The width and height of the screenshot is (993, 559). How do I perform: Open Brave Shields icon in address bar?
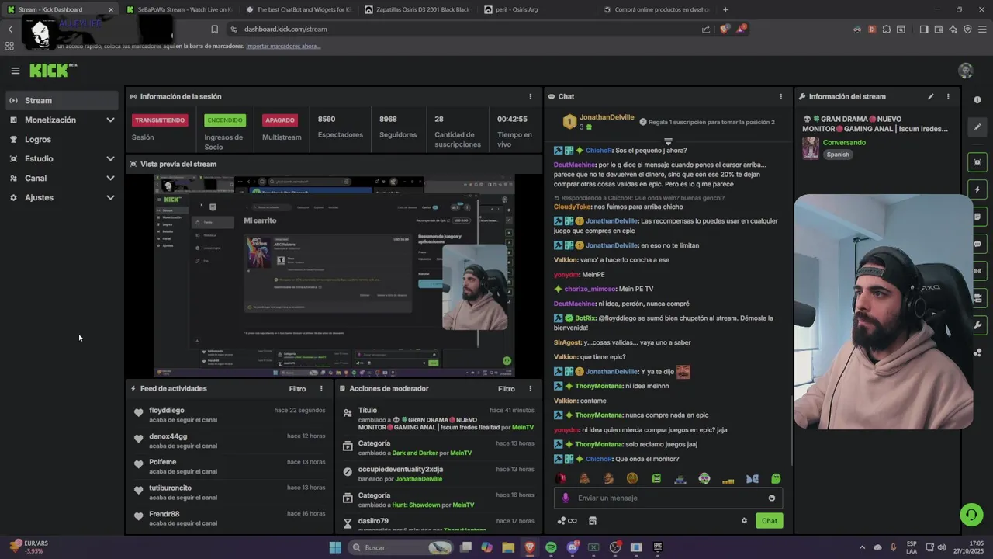point(725,30)
